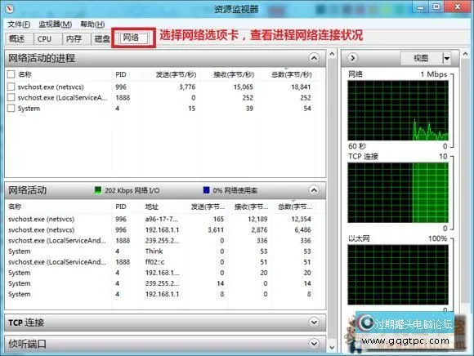
Task: Sort processes by 总数(字节/秒) column
Action: 292,74
